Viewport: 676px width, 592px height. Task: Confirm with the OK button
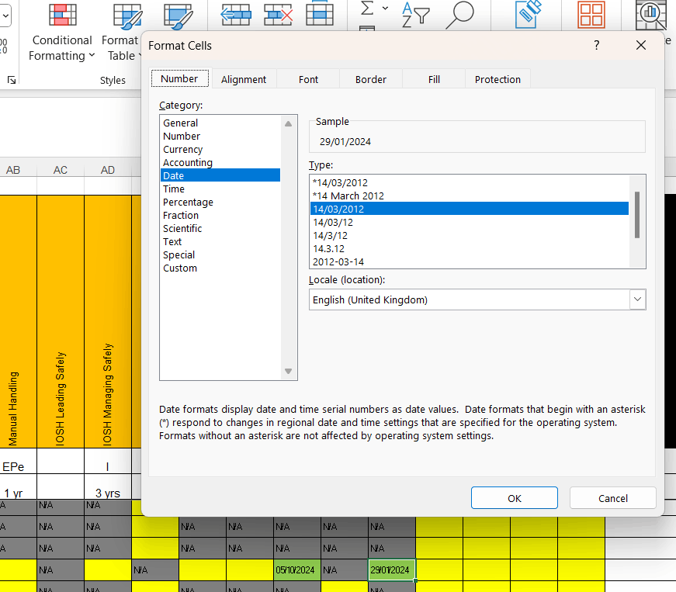tap(515, 498)
